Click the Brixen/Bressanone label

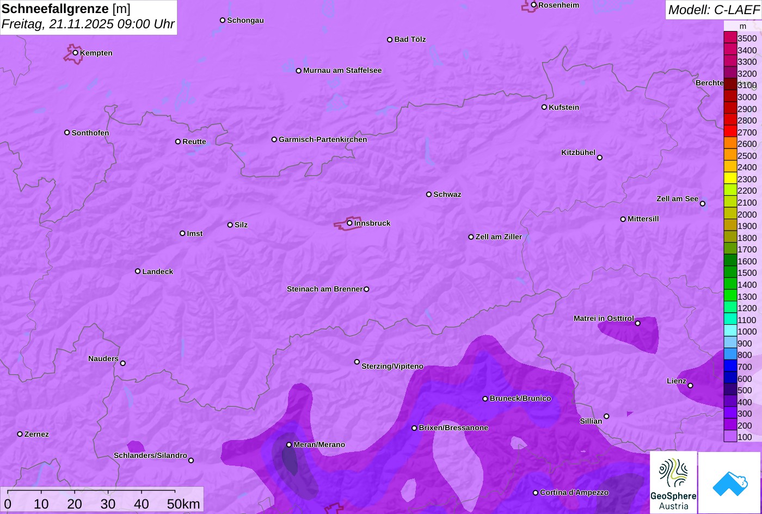point(453,428)
